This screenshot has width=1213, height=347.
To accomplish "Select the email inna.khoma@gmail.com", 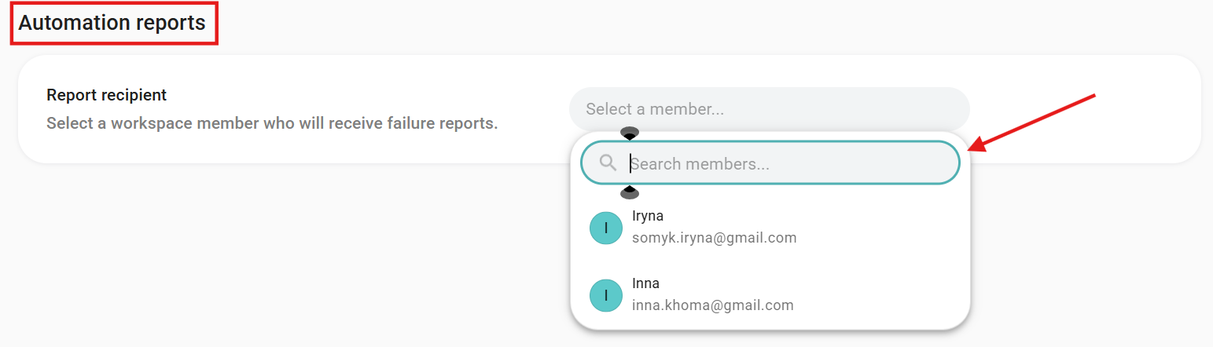I will (x=712, y=305).
